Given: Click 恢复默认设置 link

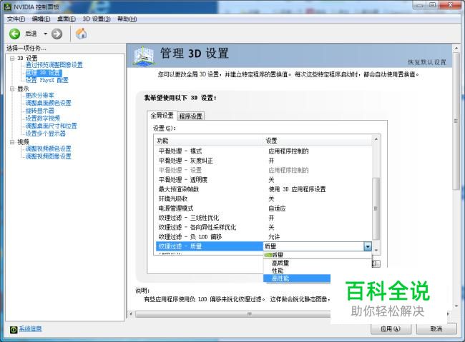Looking at the screenshot, I should pyautogui.click(x=427, y=62).
